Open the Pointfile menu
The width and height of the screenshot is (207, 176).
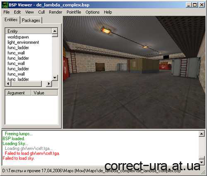point(74,12)
